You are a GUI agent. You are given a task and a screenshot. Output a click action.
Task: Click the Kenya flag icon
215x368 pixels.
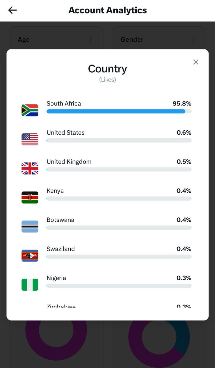point(30,197)
